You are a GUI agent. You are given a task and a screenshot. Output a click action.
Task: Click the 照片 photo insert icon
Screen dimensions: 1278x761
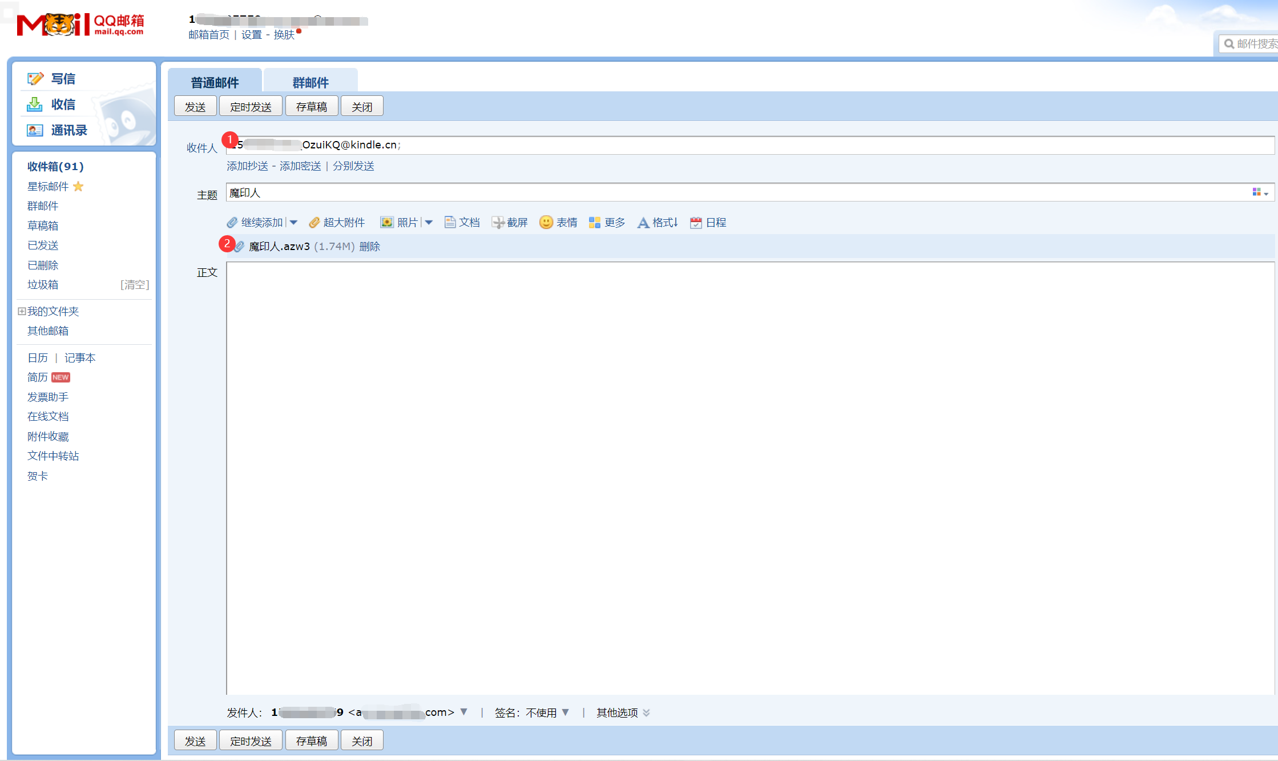[x=387, y=222]
